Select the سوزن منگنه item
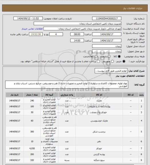Screen dimensions: 150x165 [x=99, y=160]
